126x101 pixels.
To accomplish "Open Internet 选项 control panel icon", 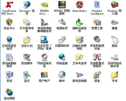I will pos(27,5).
